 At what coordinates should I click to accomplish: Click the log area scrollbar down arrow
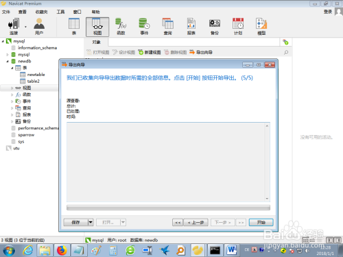(x=267, y=199)
